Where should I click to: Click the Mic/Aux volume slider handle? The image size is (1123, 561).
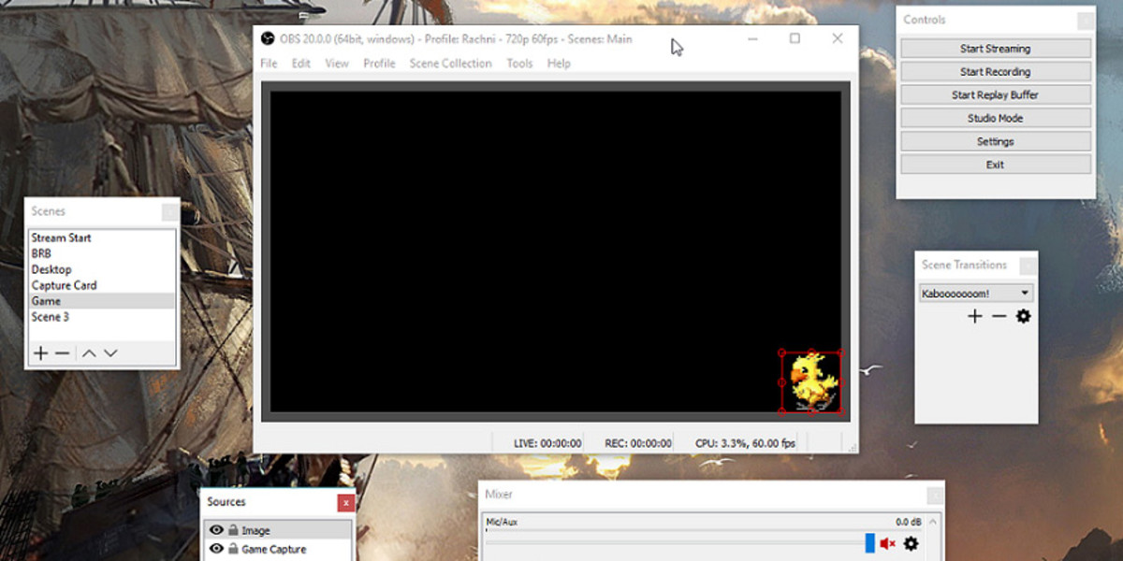(869, 543)
